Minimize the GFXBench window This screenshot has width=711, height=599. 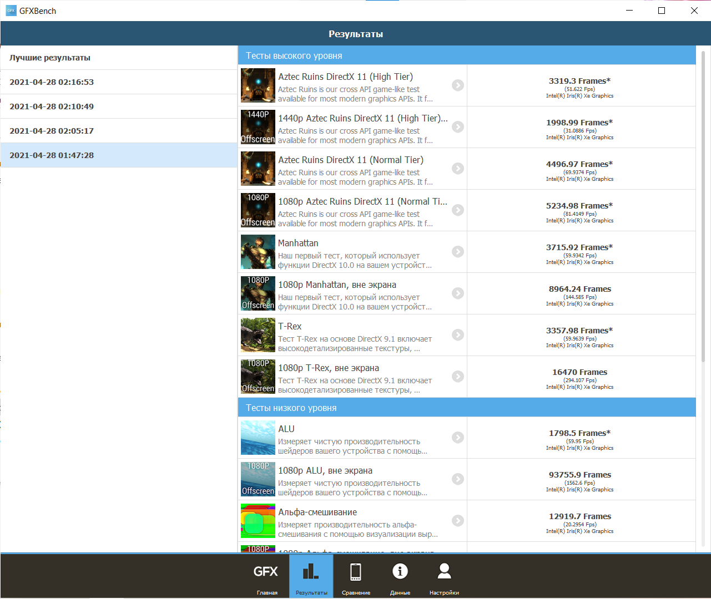pyautogui.click(x=629, y=11)
